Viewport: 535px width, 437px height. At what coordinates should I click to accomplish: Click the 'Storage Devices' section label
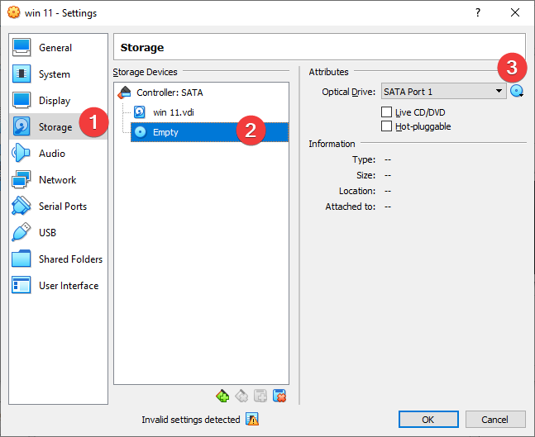(145, 72)
